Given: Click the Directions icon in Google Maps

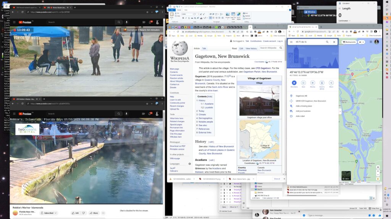Looking at the screenshot, I should click(294, 83).
